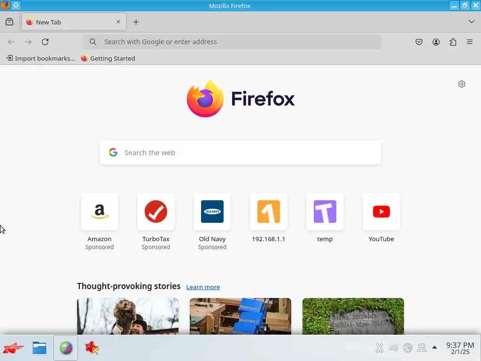Open the Walmart boxes story thumbnail
Image resolution: width=481 pixels, height=361 pixels.
240,316
